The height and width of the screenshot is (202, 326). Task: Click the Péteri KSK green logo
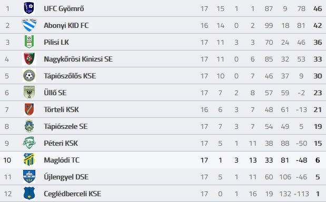29,143
